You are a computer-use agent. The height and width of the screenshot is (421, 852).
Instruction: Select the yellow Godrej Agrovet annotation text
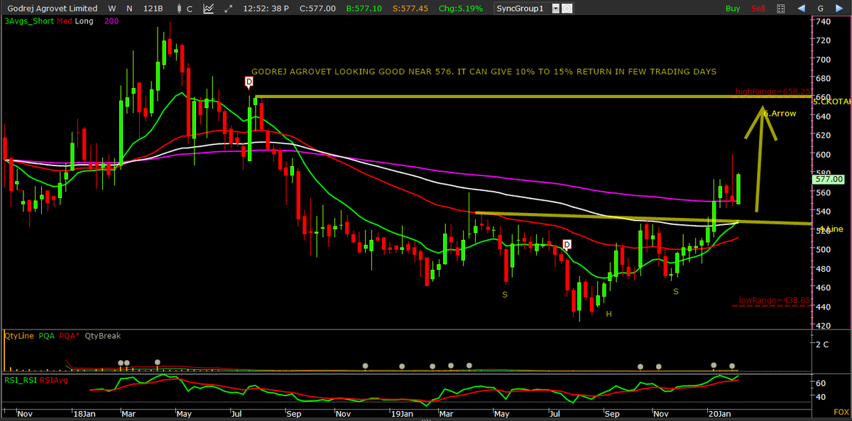[x=484, y=72]
